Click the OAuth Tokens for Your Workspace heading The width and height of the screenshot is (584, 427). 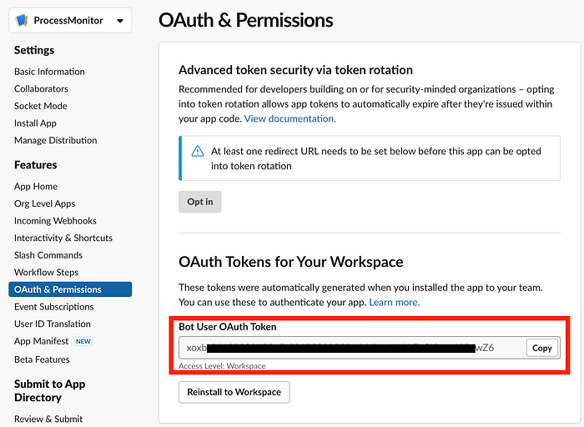291,262
